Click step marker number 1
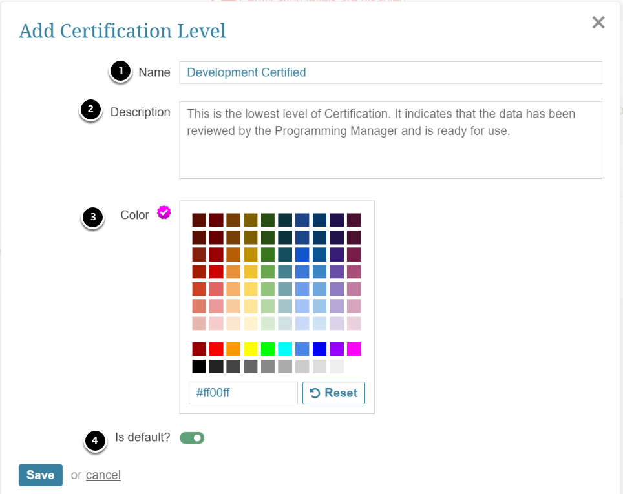 click(120, 72)
